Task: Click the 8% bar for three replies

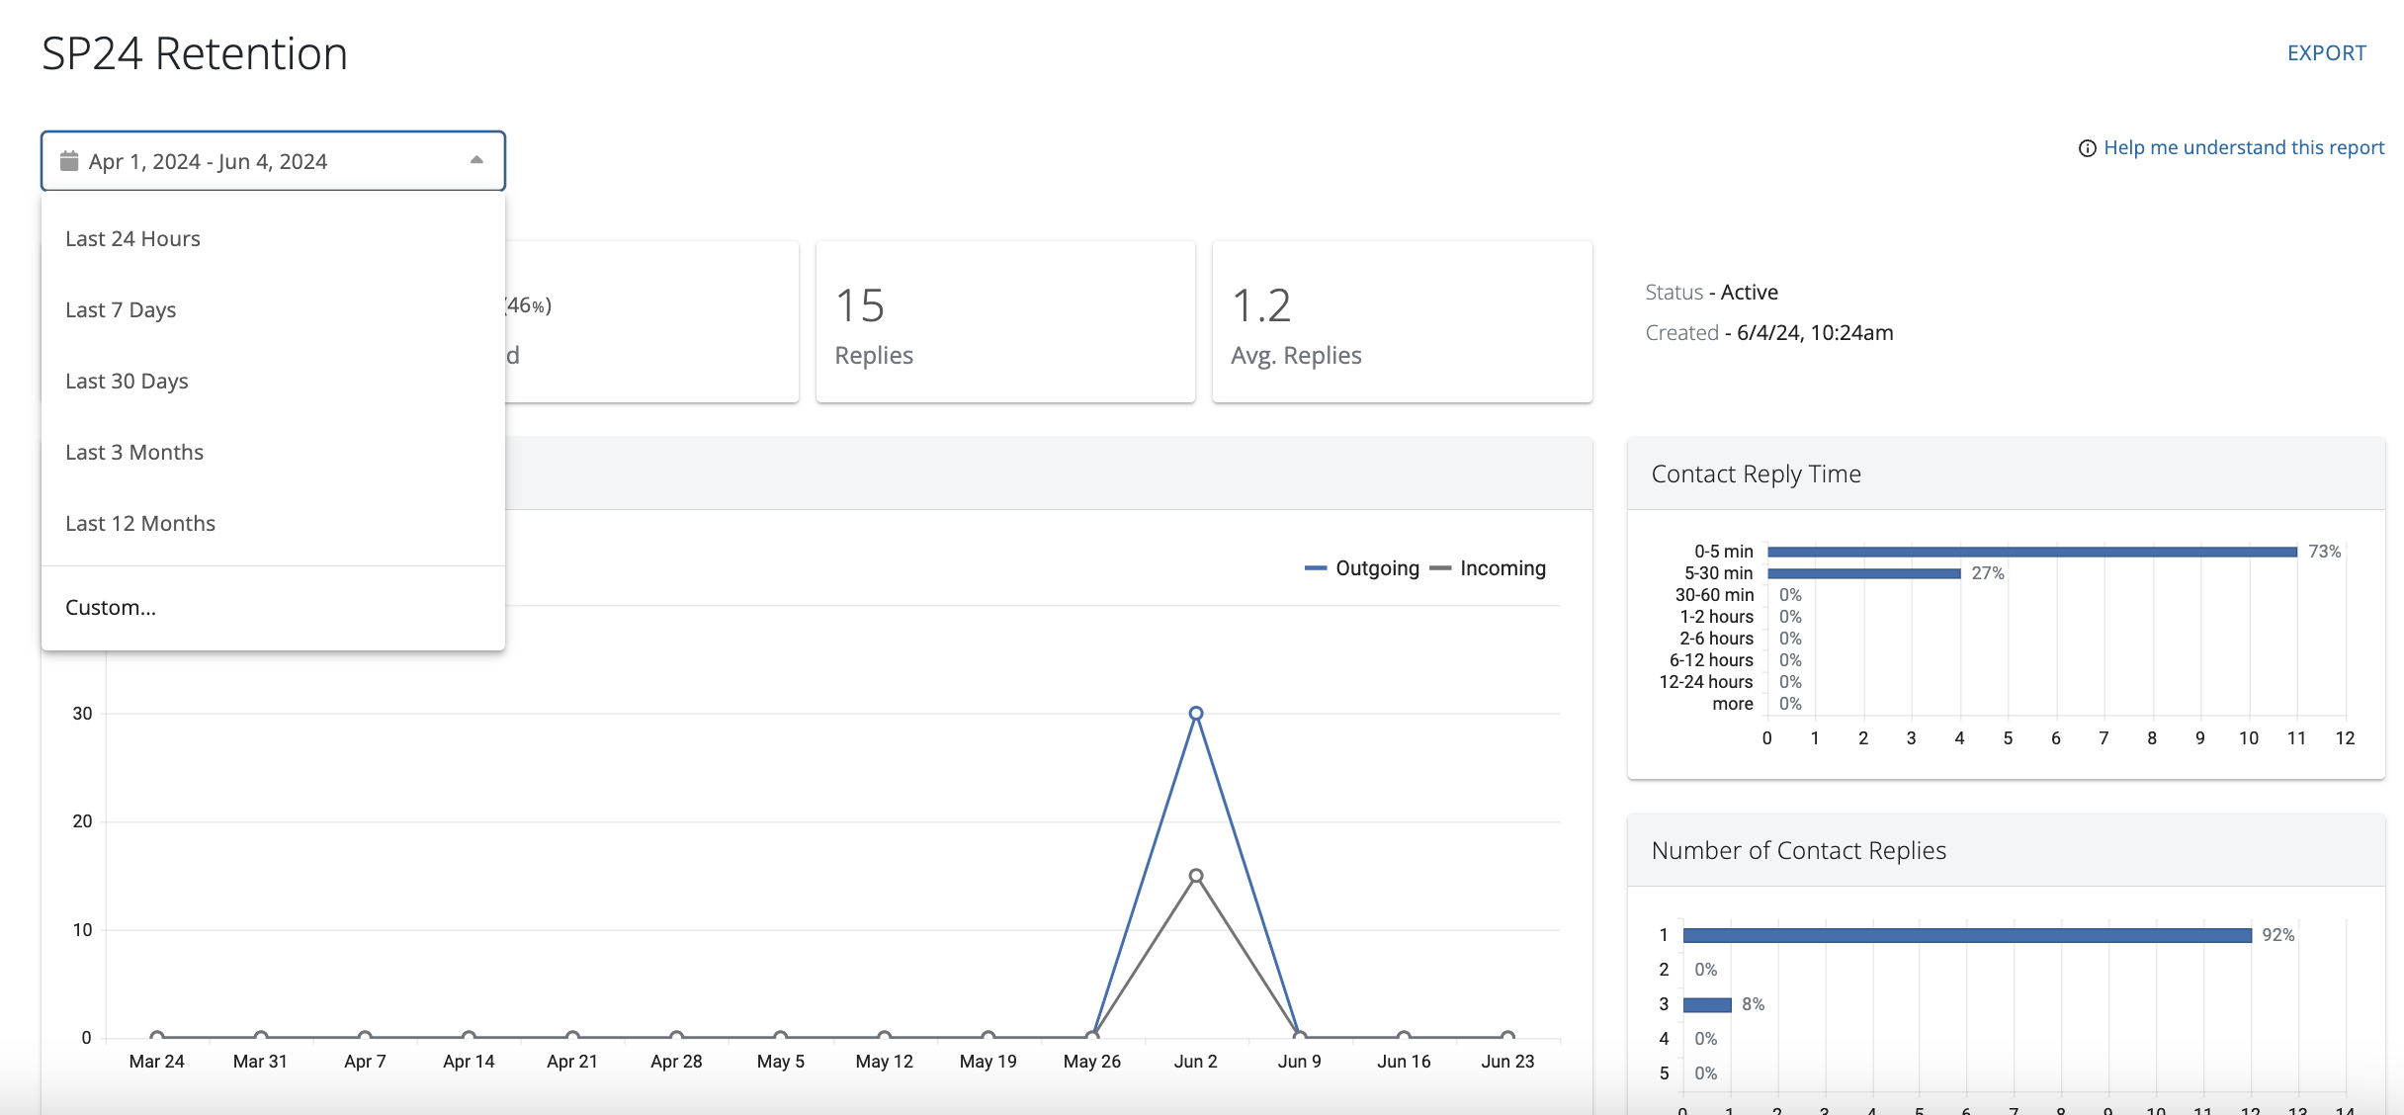Action: (1707, 1004)
